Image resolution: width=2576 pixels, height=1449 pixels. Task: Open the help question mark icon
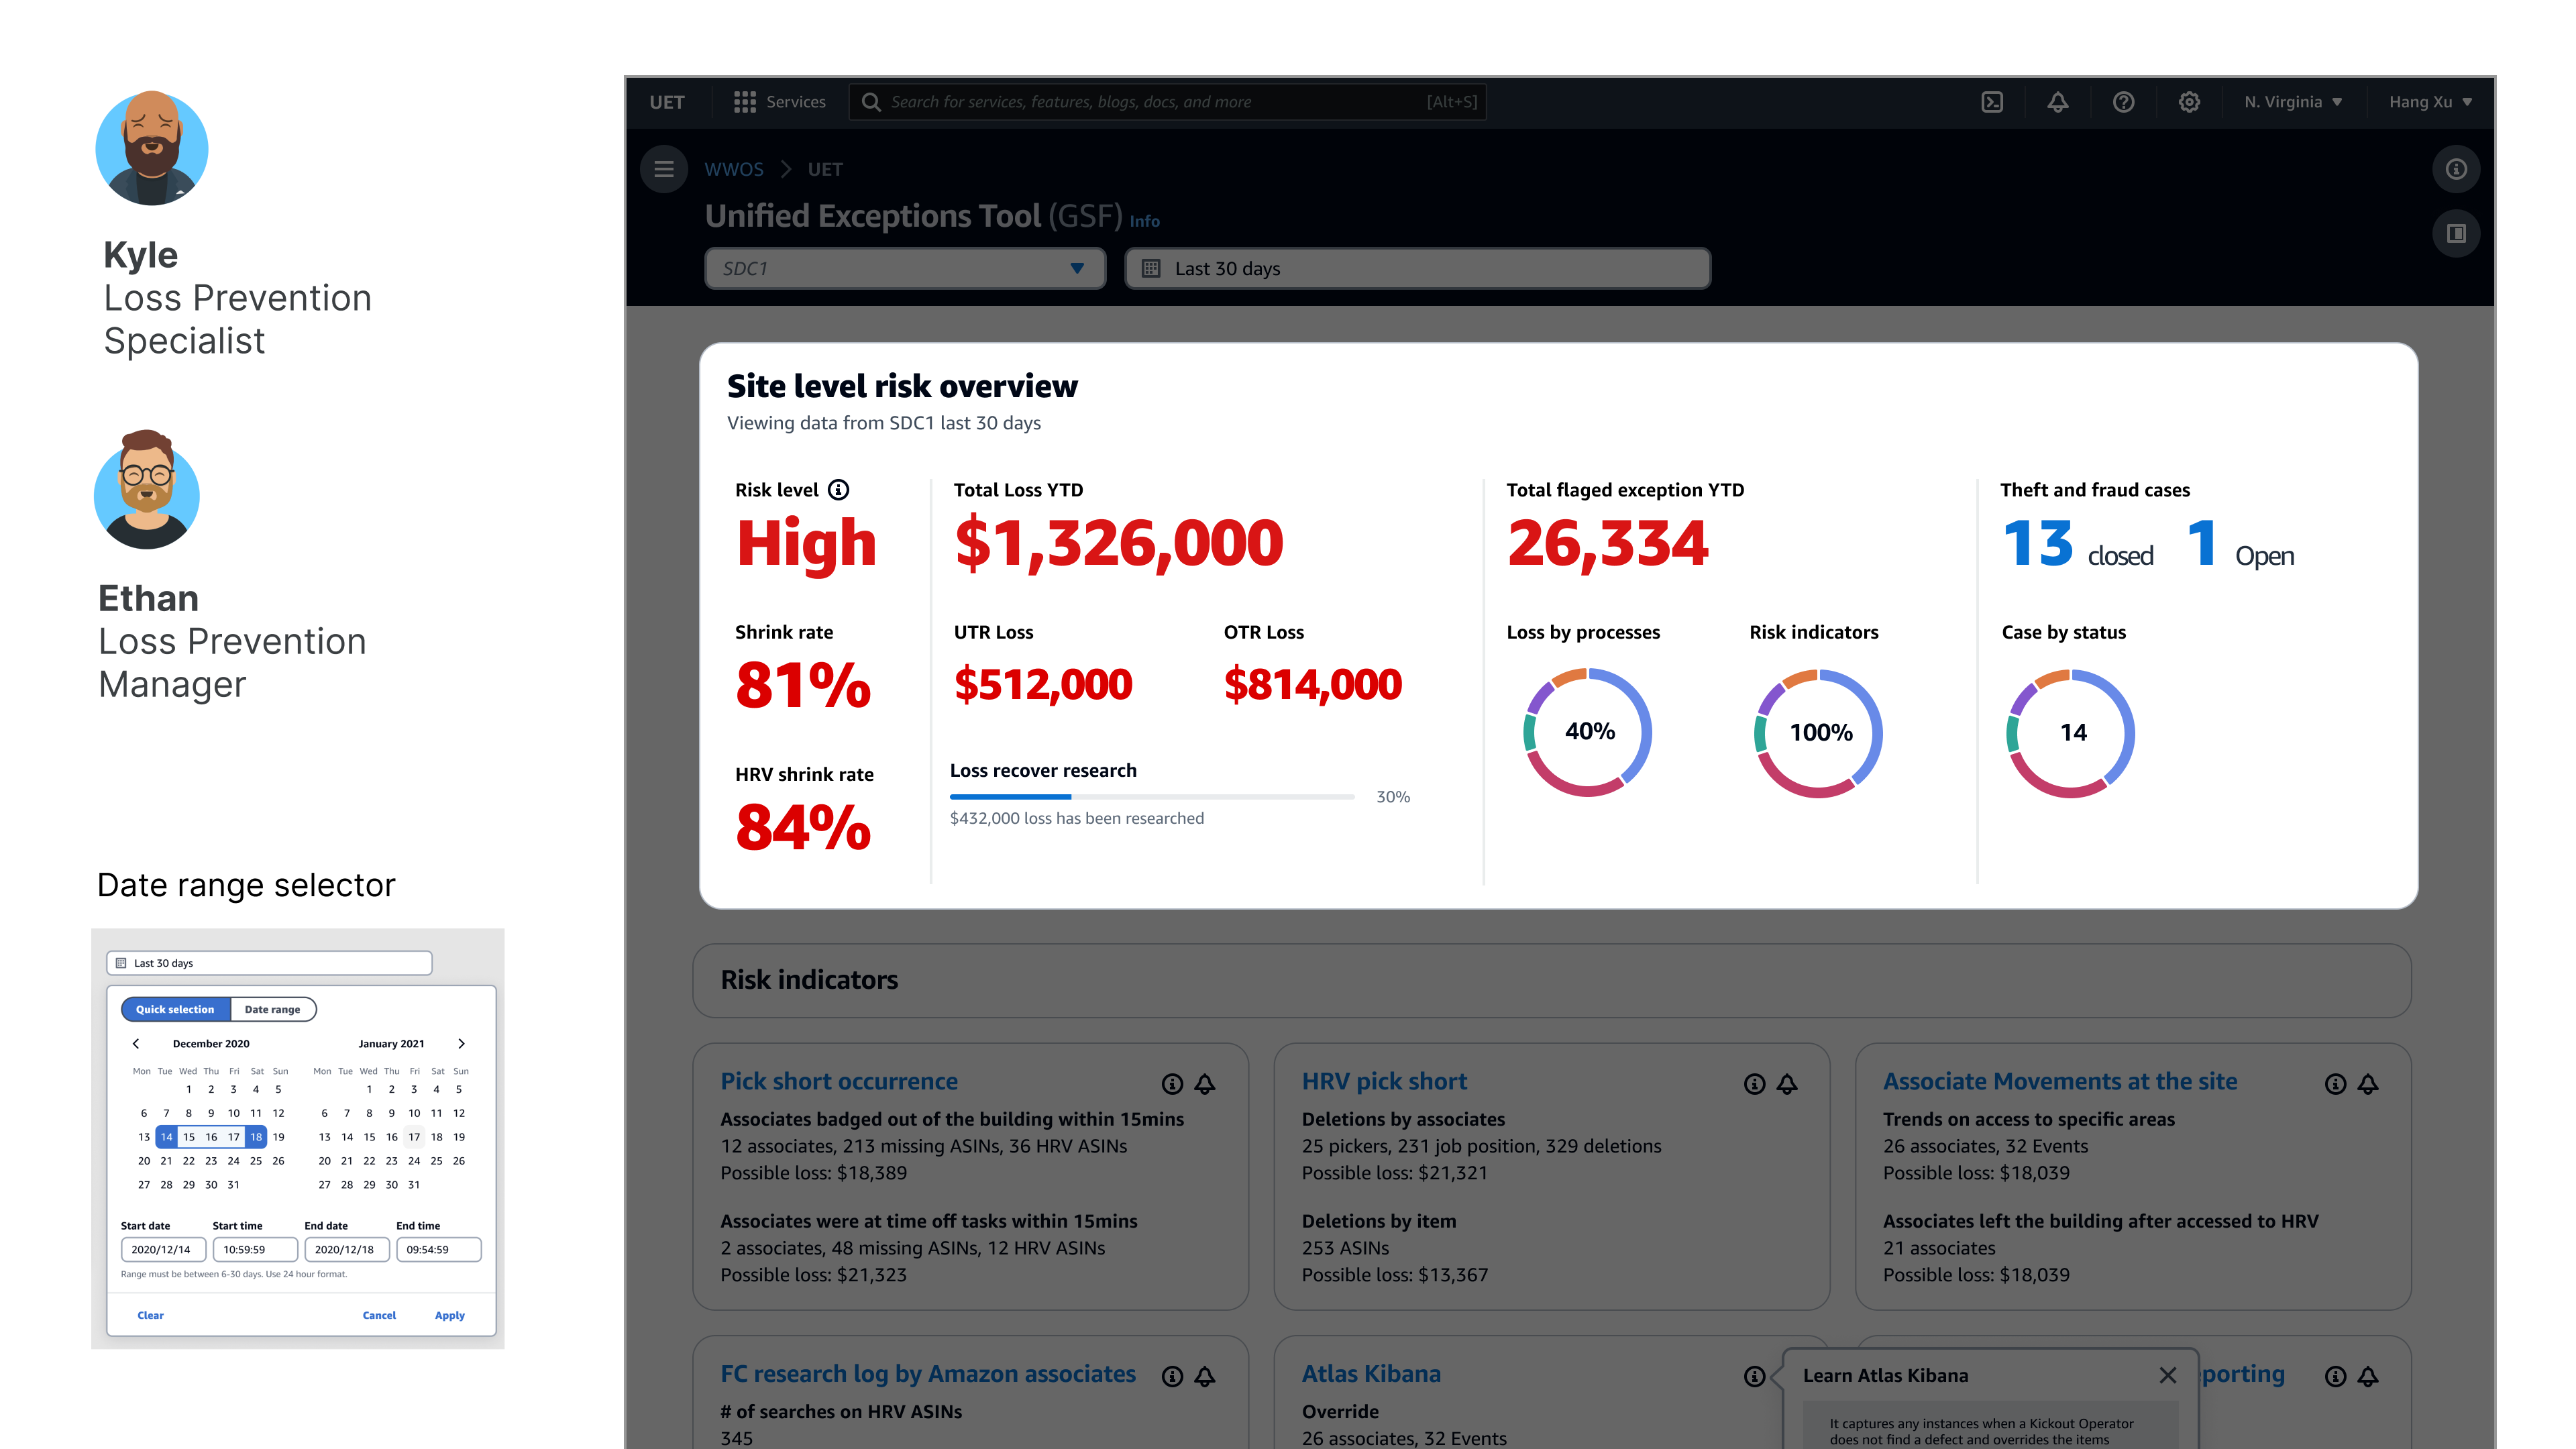coord(2123,102)
